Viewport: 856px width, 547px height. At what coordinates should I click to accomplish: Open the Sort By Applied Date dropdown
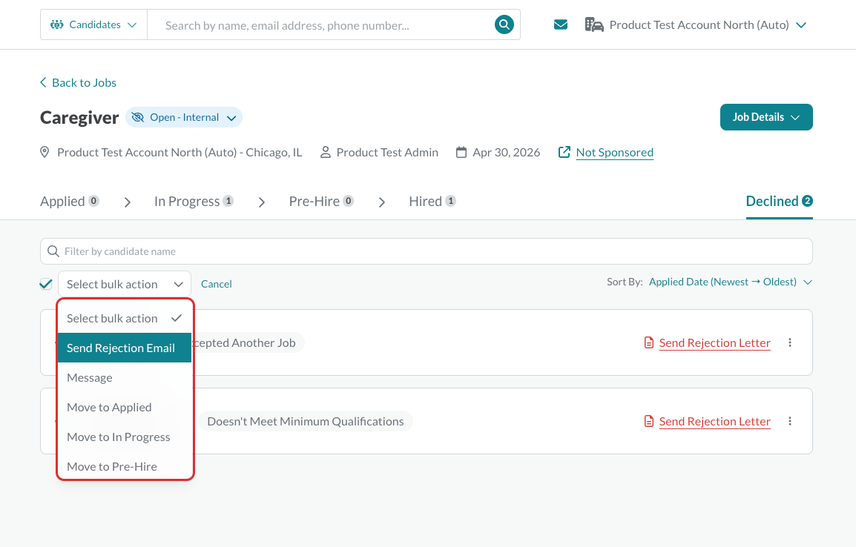731,282
